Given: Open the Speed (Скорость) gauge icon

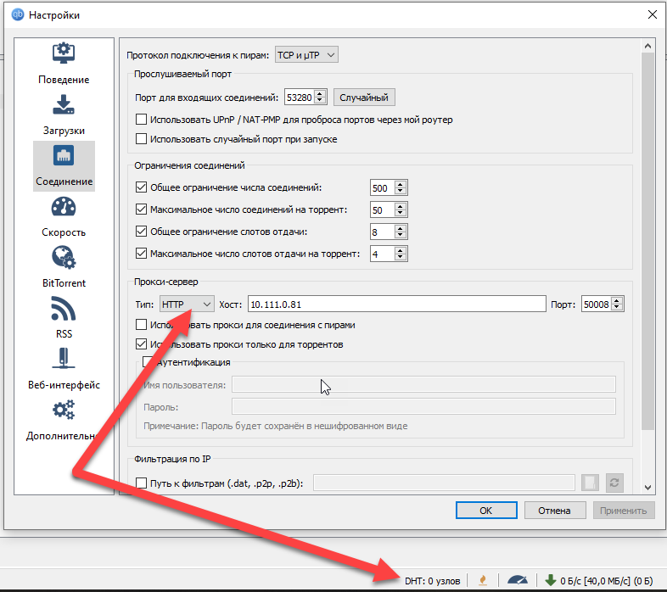Looking at the screenshot, I should [64, 206].
